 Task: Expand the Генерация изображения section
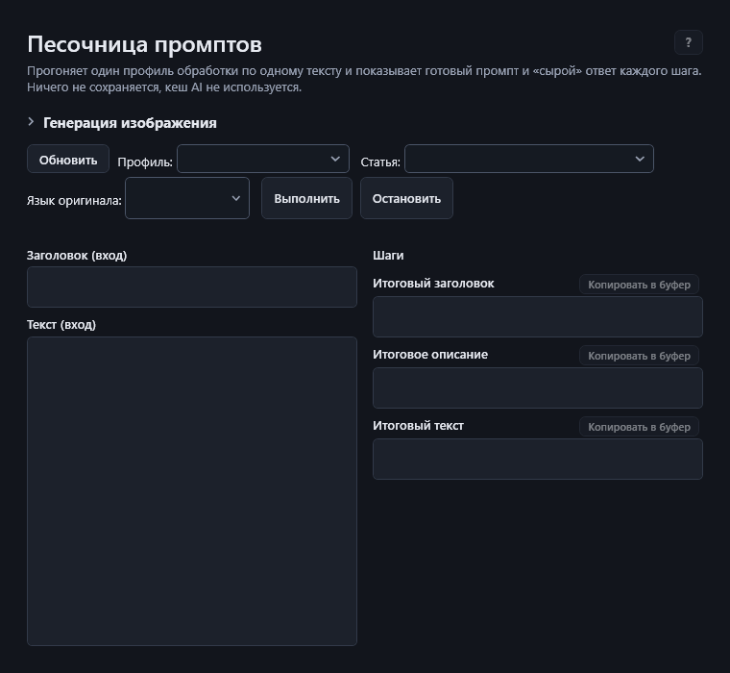tap(122, 122)
